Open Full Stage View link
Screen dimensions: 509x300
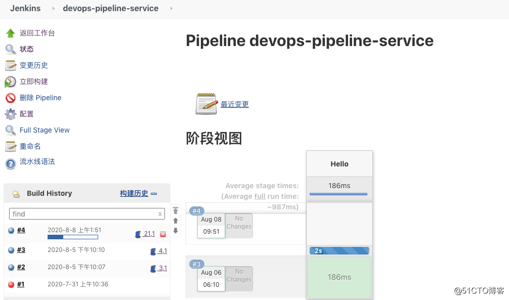(x=45, y=130)
